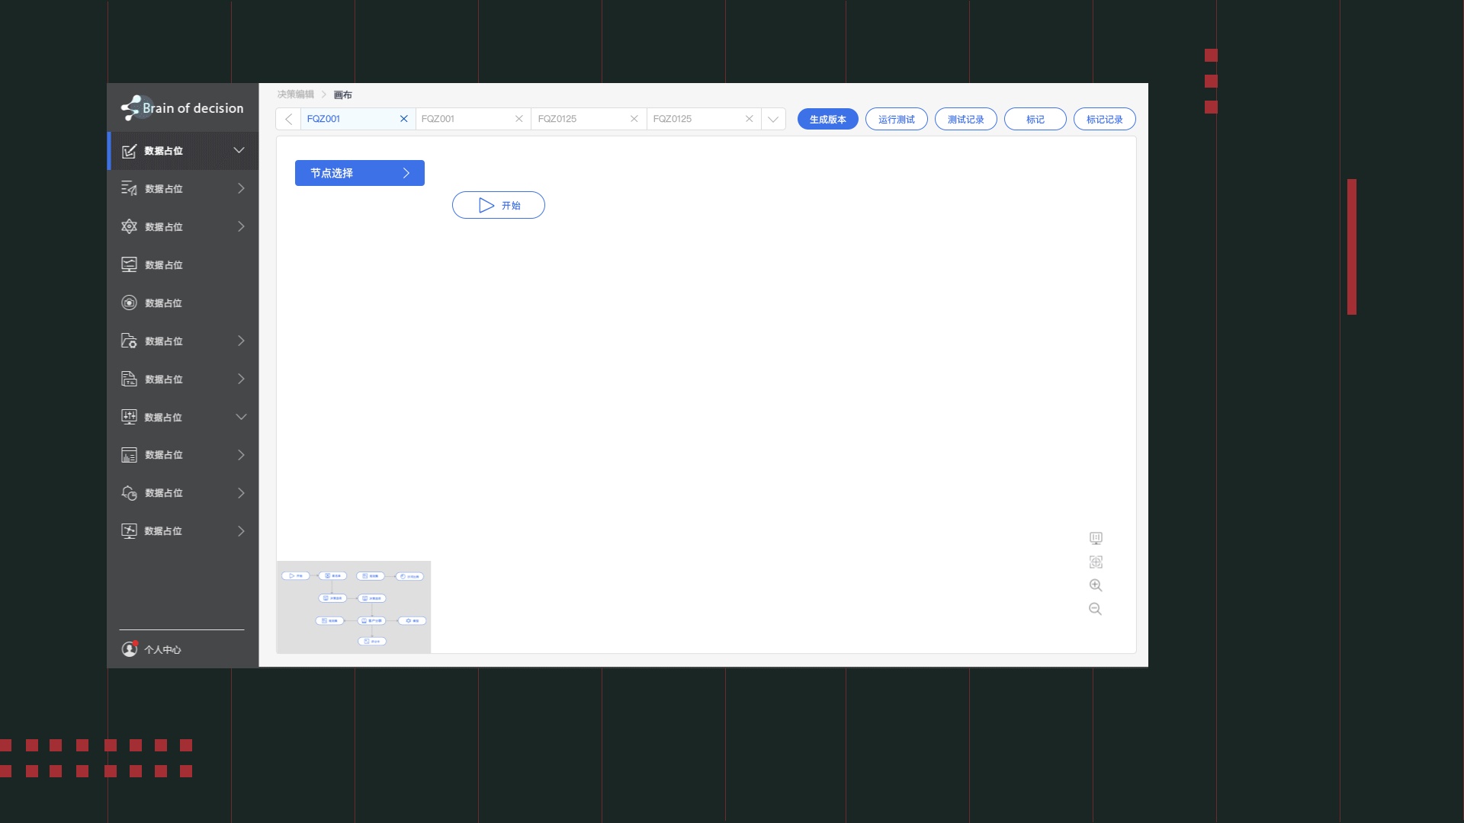Click the flowchart minimap thumbnail
This screenshot has width=1464, height=823.
click(x=353, y=607)
